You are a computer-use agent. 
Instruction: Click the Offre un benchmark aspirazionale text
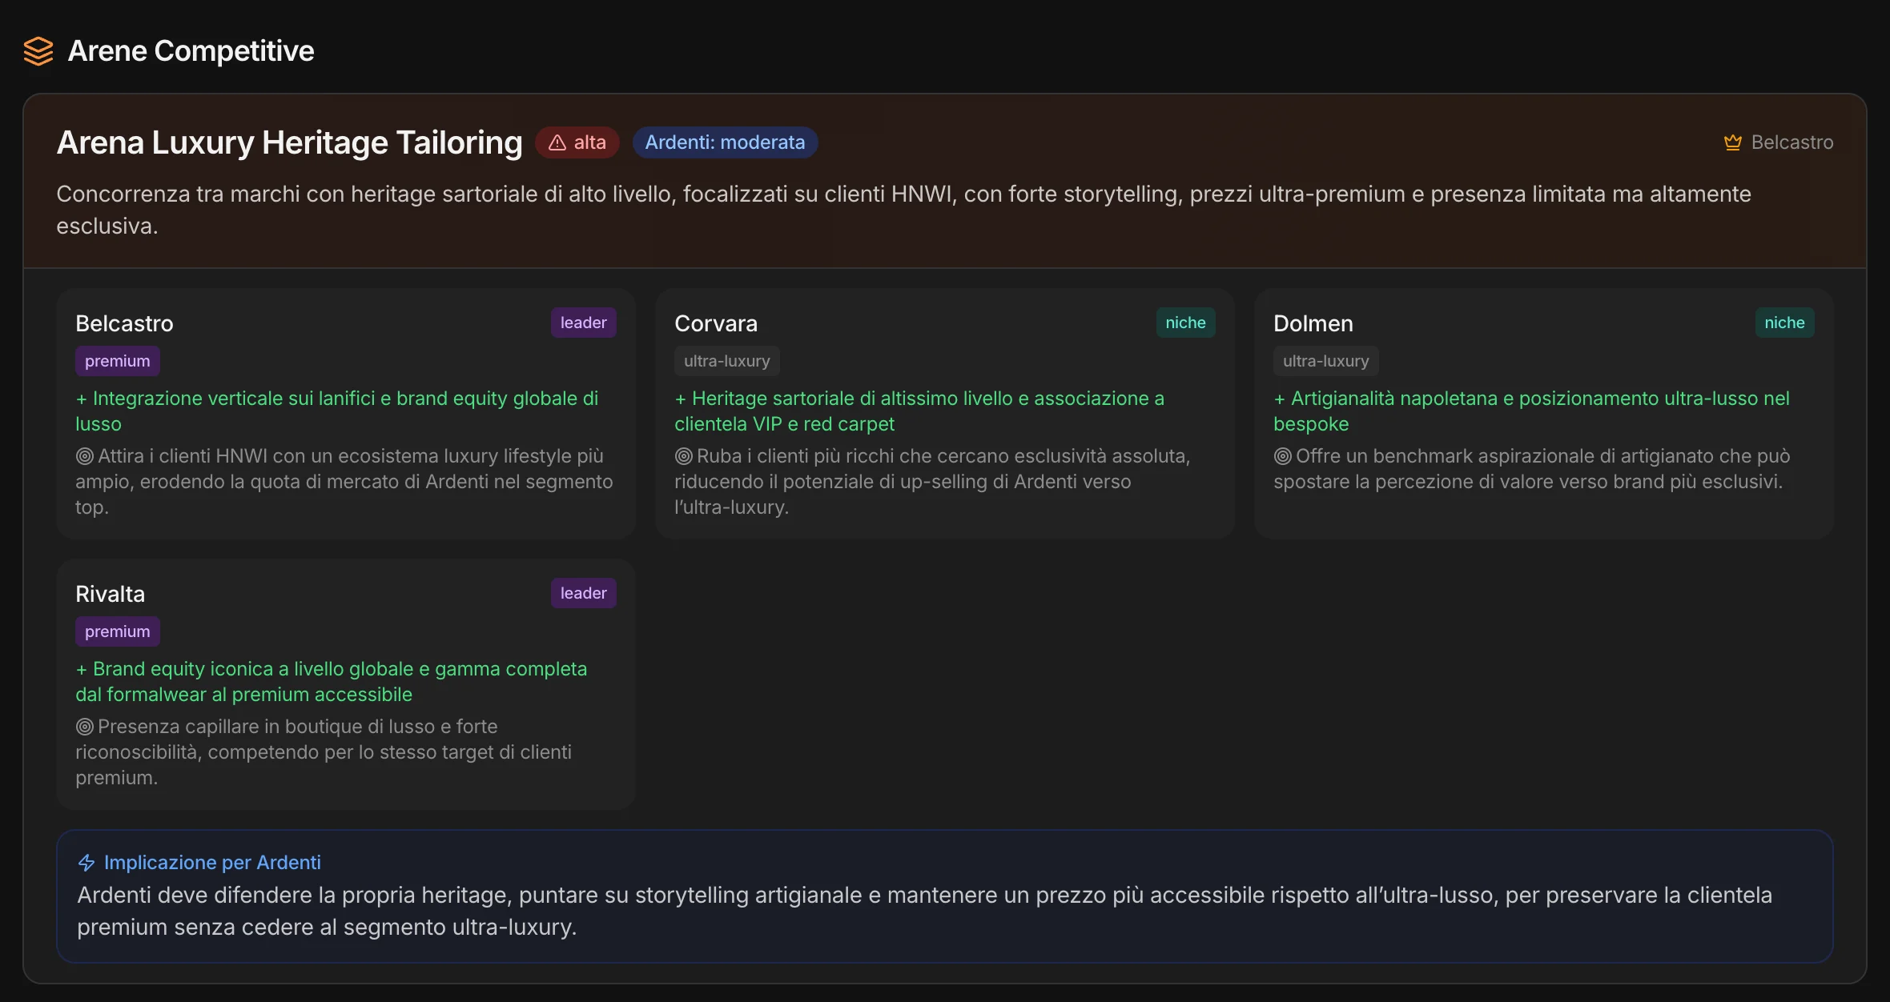coord(1531,469)
